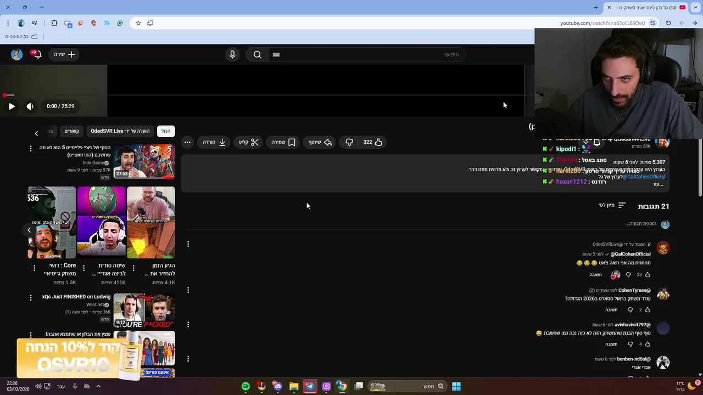Expand description with עוד
The image size is (703, 395).
click(658, 184)
